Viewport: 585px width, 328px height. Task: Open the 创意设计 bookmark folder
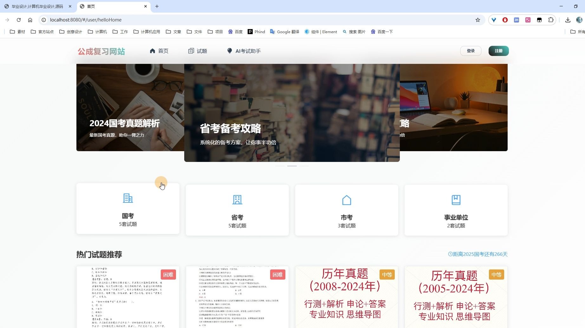click(x=71, y=32)
